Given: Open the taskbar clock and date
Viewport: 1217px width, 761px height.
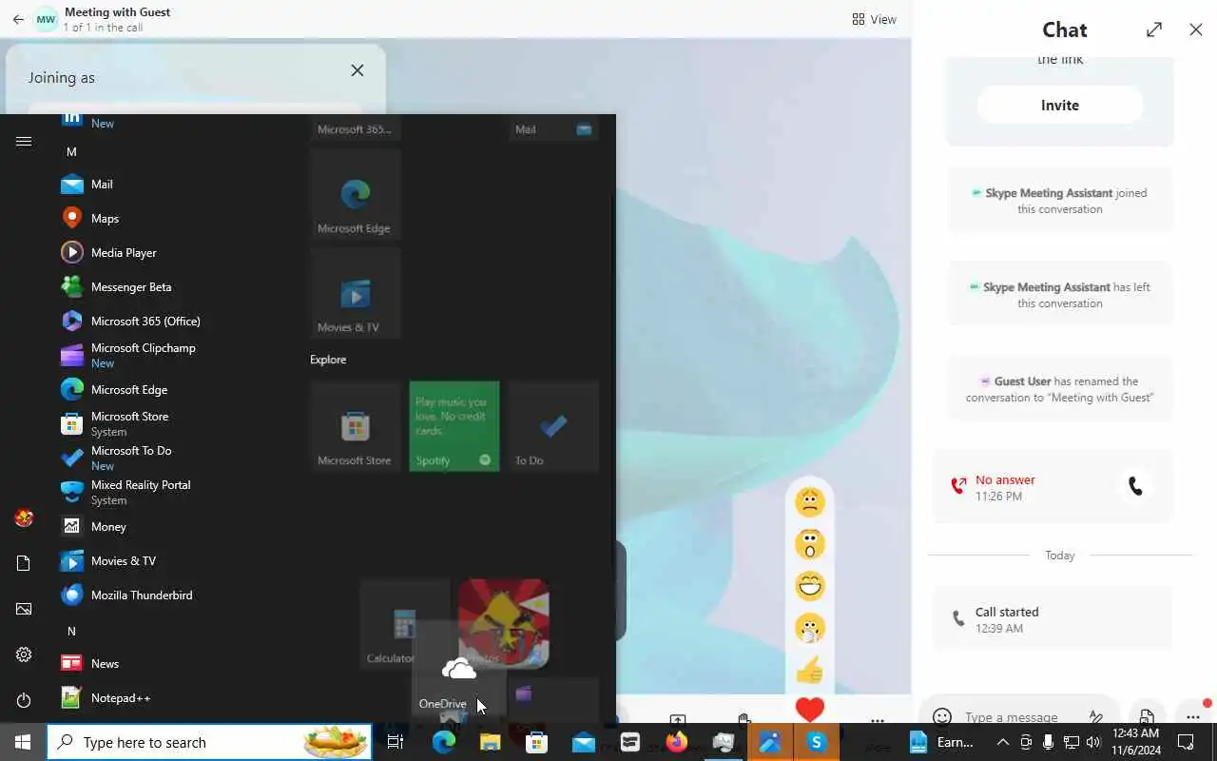Looking at the screenshot, I should pyautogui.click(x=1136, y=742).
